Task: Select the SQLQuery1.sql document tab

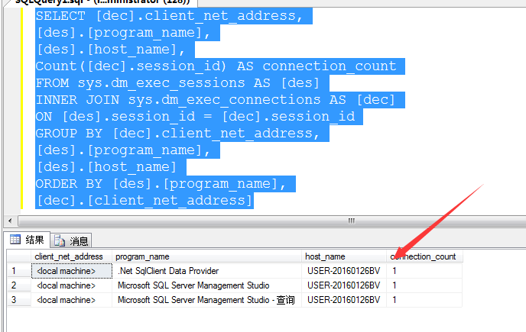Action: click(102, 3)
